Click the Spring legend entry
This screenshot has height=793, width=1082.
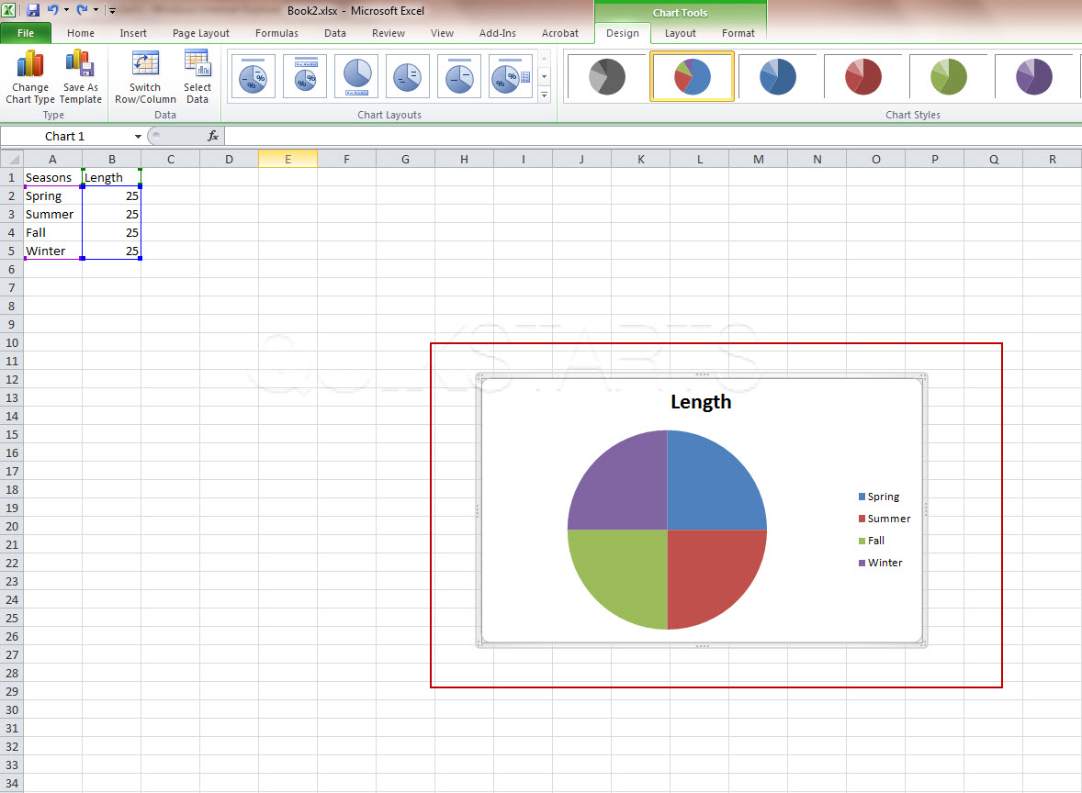coord(879,497)
